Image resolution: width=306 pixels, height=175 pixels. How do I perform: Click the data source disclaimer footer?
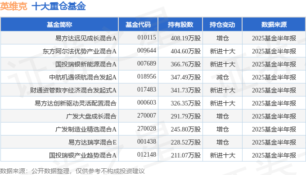click(x=72, y=171)
